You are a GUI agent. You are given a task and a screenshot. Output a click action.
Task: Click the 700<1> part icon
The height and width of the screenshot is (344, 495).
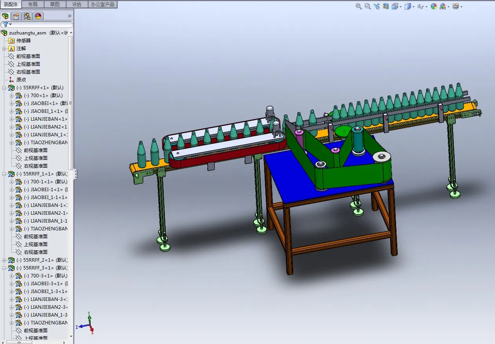coord(18,96)
